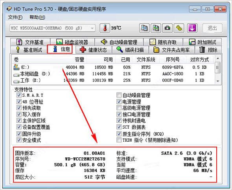Select the 擦除 tab with trash icon
232x190 pixels.
coord(208,50)
